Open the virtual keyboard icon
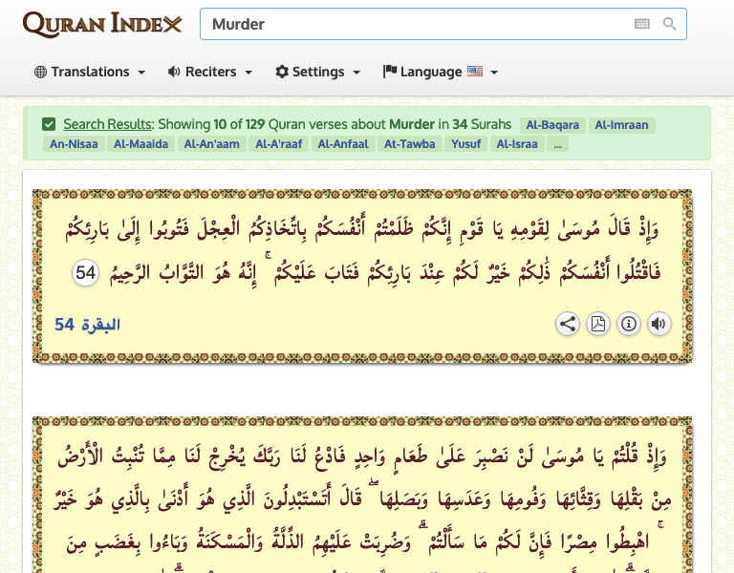Viewport: 734px width, 573px height. click(x=642, y=24)
